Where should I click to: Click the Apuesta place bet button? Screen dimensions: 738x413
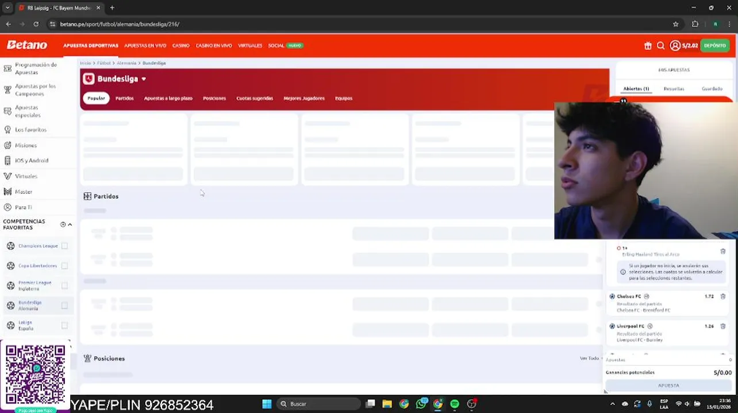(x=668, y=385)
